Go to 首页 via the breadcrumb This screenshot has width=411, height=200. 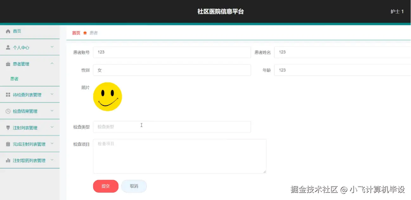tap(76, 33)
